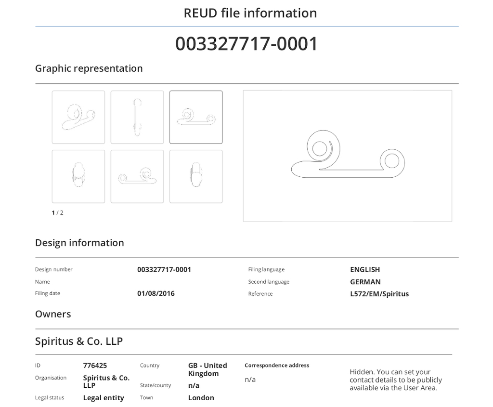Open the bottom-right end view thumbnail
The width and height of the screenshot is (493, 407).
pyautogui.click(x=196, y=176)
